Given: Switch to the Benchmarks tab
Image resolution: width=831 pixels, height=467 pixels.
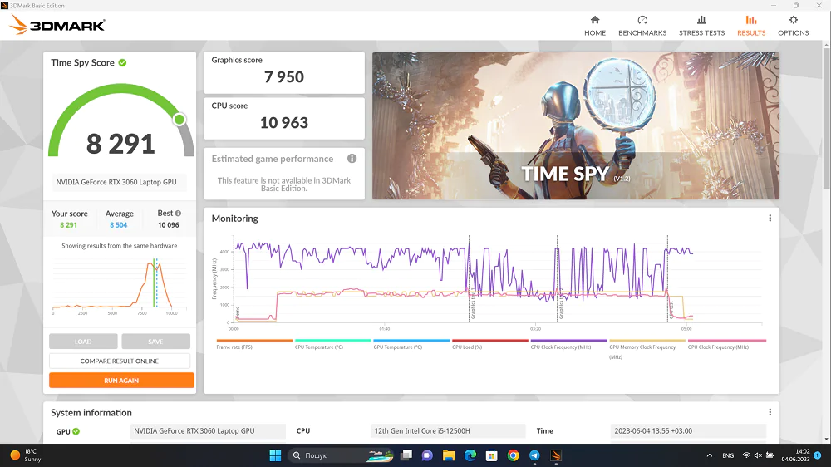Looking at the screenshot, I should [642, 26].
